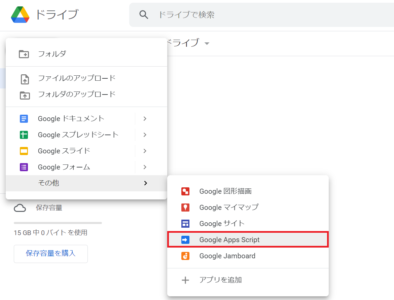Viewport: 394px width, 300px height.
Task: Click the plus icon for adding apps
Action: [185, 280]
